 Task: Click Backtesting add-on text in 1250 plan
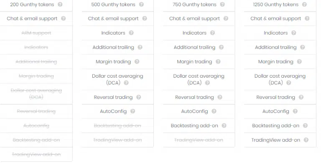[275, 126]
